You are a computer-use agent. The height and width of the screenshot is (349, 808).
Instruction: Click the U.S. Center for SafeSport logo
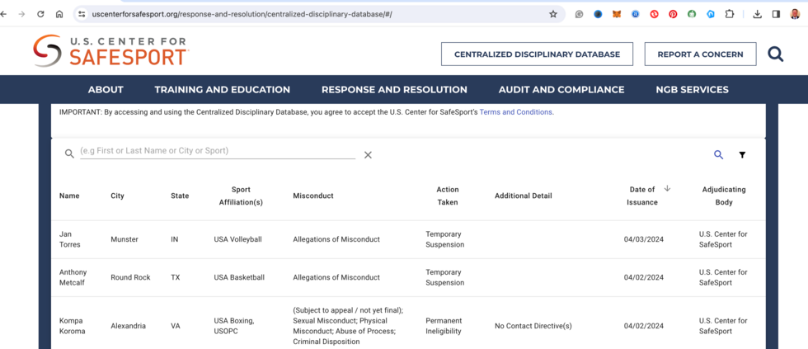pyautogui.click(x=110, y=51)
